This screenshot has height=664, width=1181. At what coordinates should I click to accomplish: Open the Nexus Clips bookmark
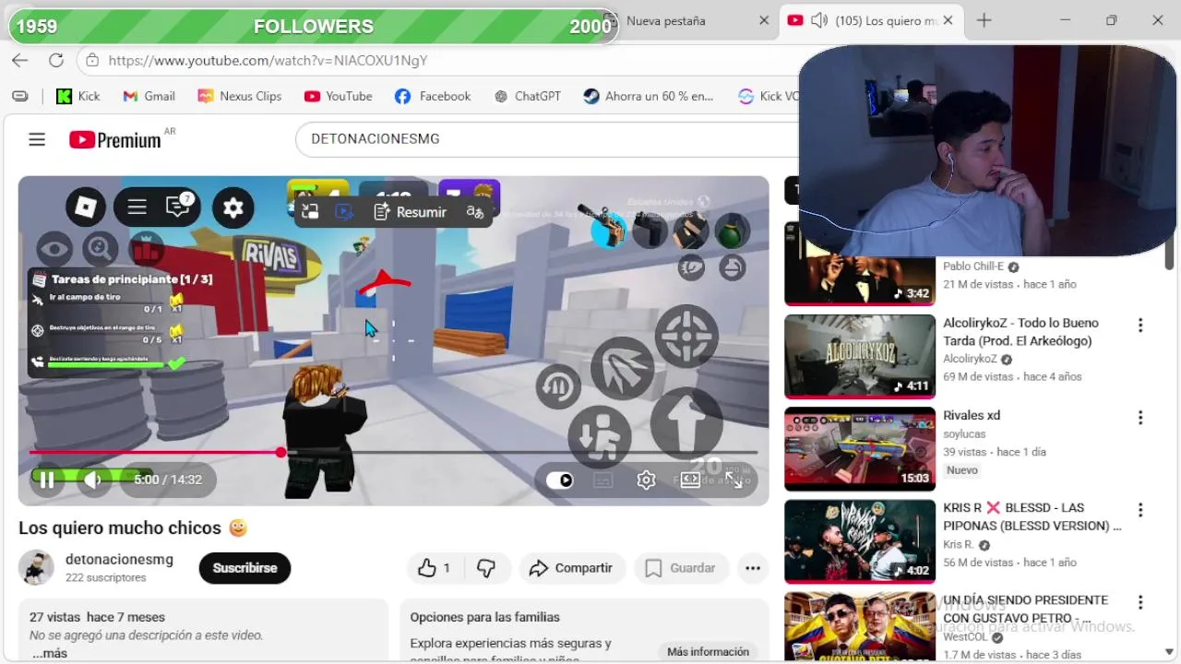(x=240, y=96)
